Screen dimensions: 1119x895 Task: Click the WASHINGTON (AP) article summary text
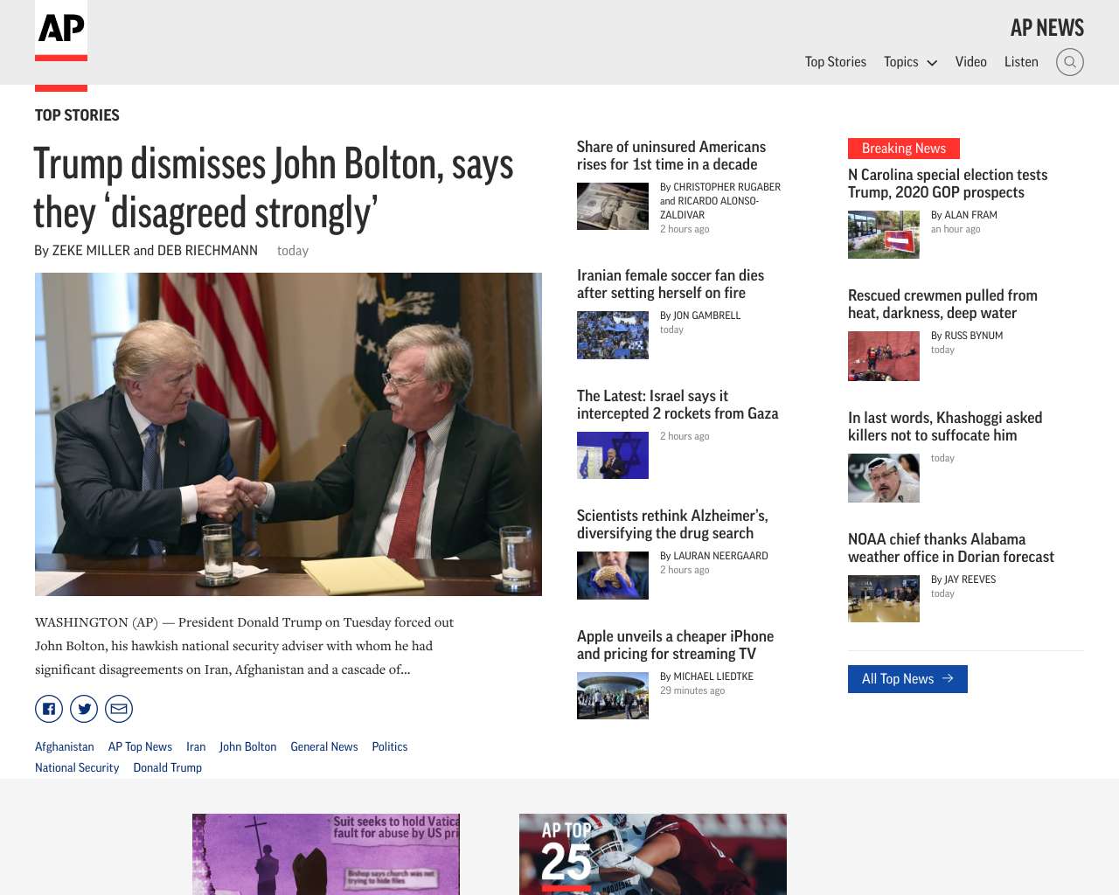tap(245, 646)
